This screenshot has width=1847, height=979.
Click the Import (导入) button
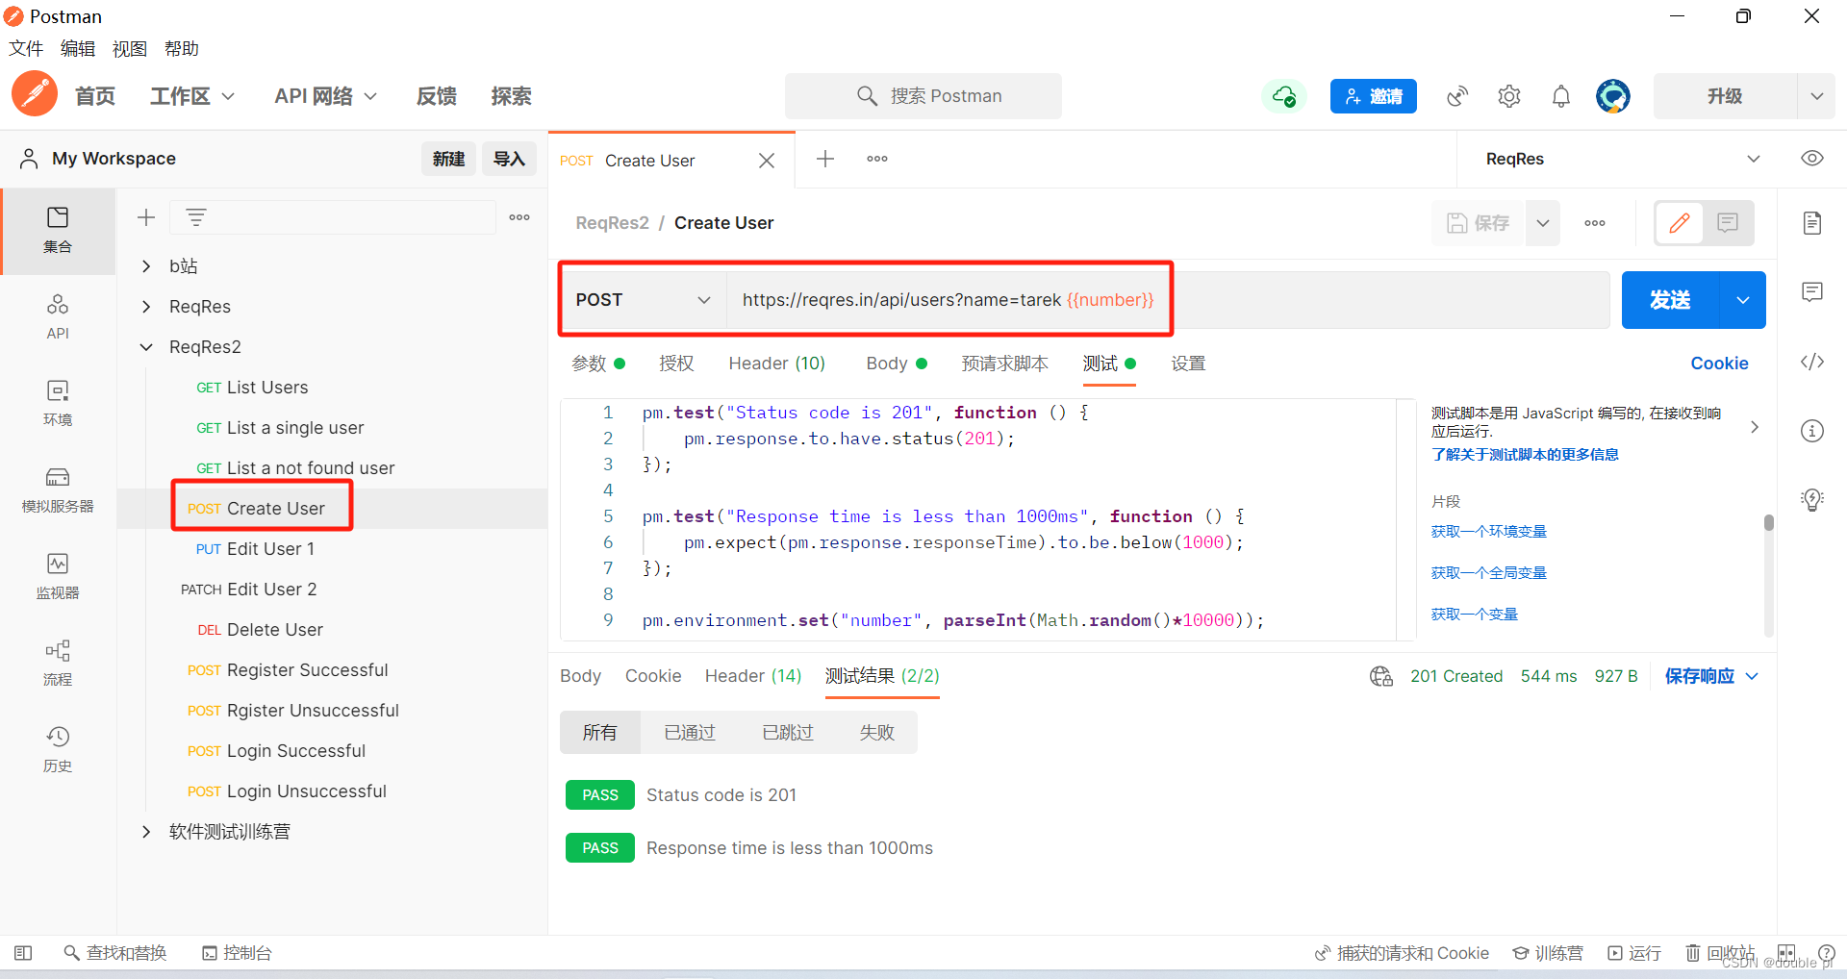pos(509,159)
